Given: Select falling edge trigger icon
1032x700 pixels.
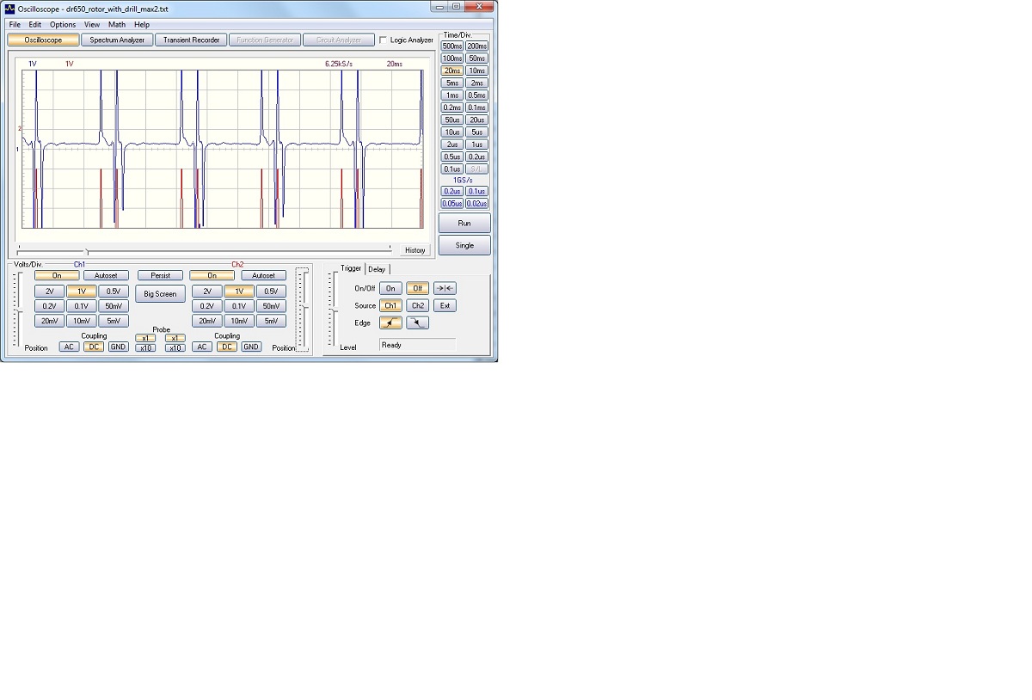Looking at the screenshot, I should [x=417, y=323].
